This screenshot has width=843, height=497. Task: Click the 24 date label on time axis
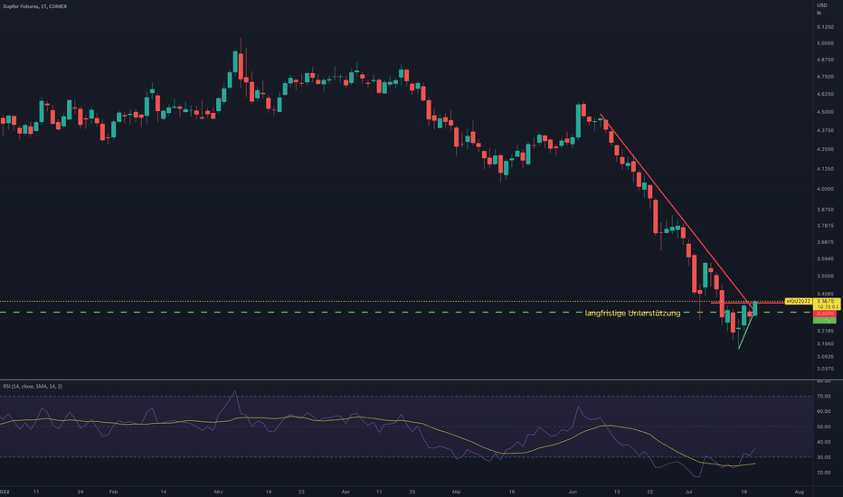(81, 492)
